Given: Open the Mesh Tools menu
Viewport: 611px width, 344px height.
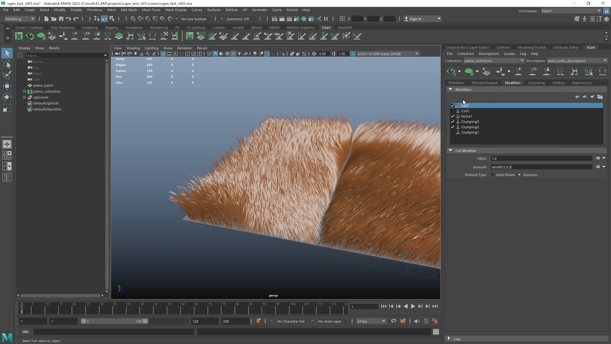Looking at the screenshot, I should pos(151,10).
